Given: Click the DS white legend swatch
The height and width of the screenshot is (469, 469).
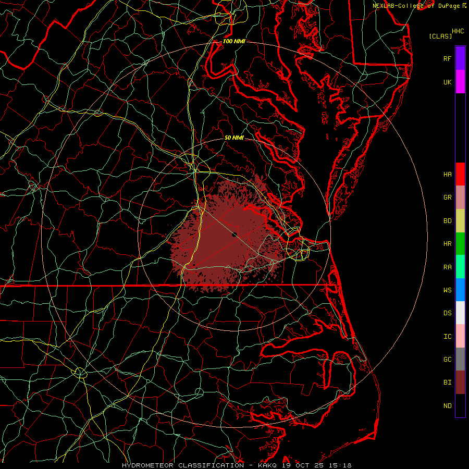Looking at the screenshot, I should click(x=460, y=313).
